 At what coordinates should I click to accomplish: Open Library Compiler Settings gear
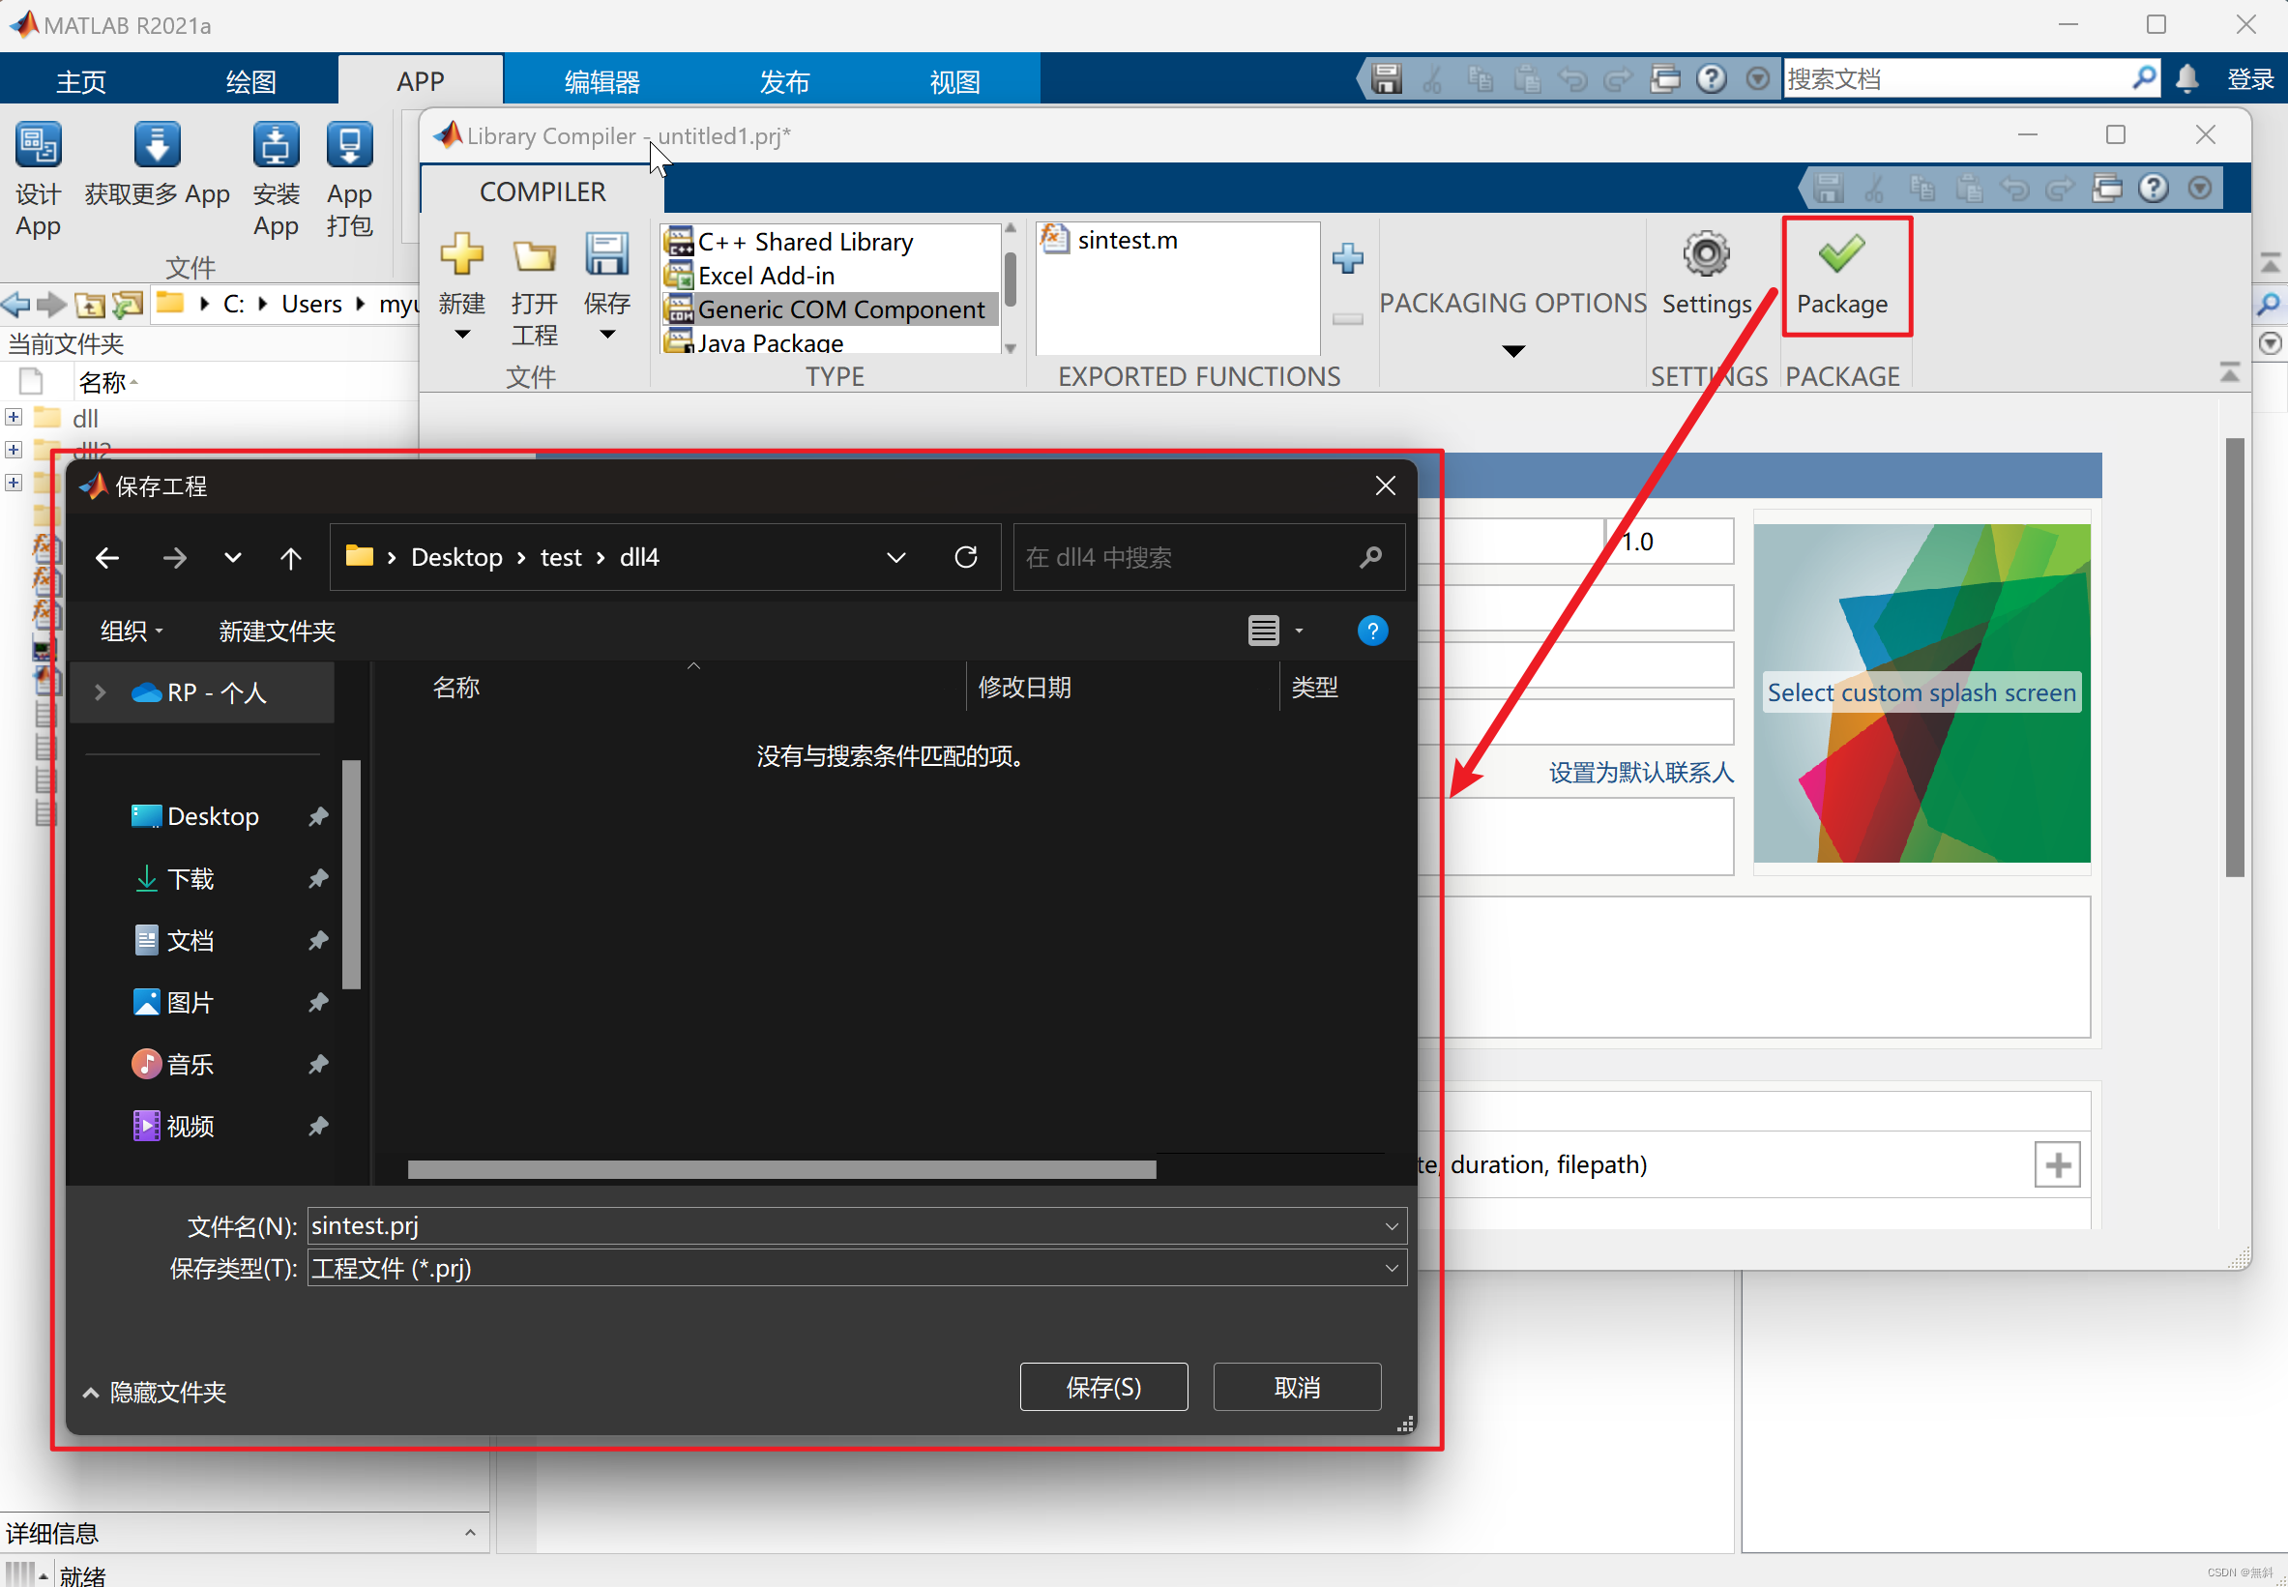[x=1705, y=256]
